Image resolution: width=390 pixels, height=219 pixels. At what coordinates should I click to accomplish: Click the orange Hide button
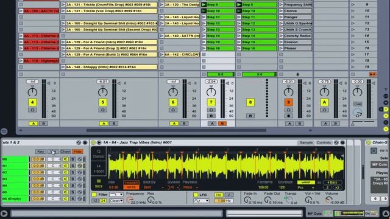(x=77, y=151)
